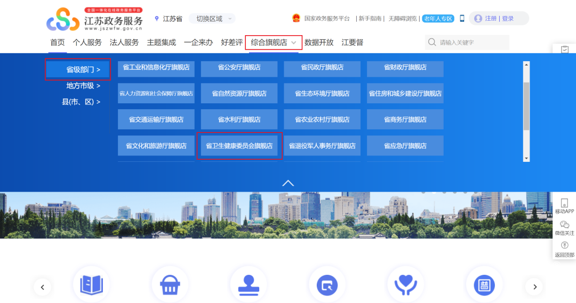Click the flagship list scrollbar up arrow
Image resolution: width=576 pixels, height=303 pixels.
point(526,64)
